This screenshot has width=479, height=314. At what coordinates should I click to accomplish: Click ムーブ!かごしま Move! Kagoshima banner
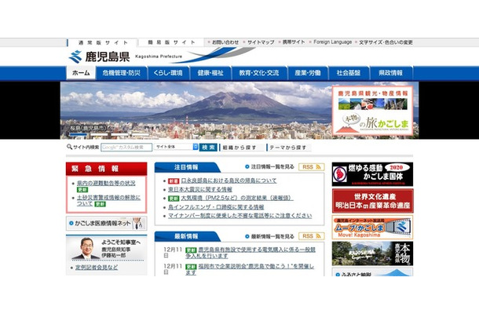(x=372, y=227)
